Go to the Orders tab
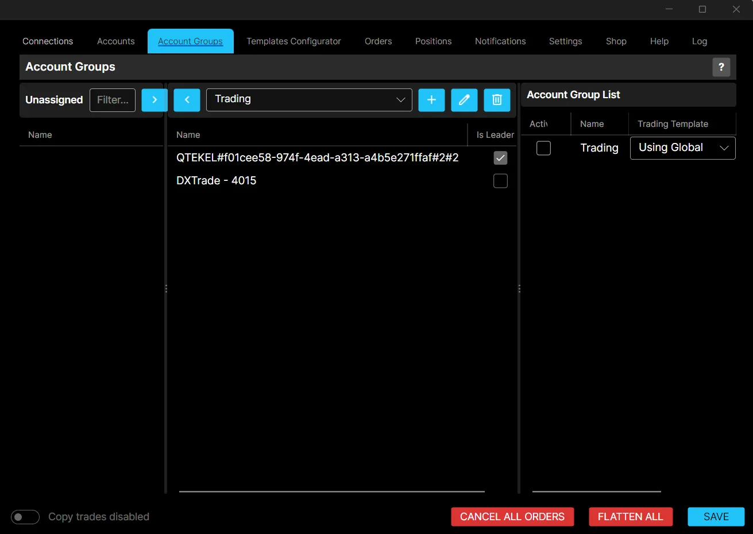The height and width of the screenshot is (534, 753). [378, 41]
